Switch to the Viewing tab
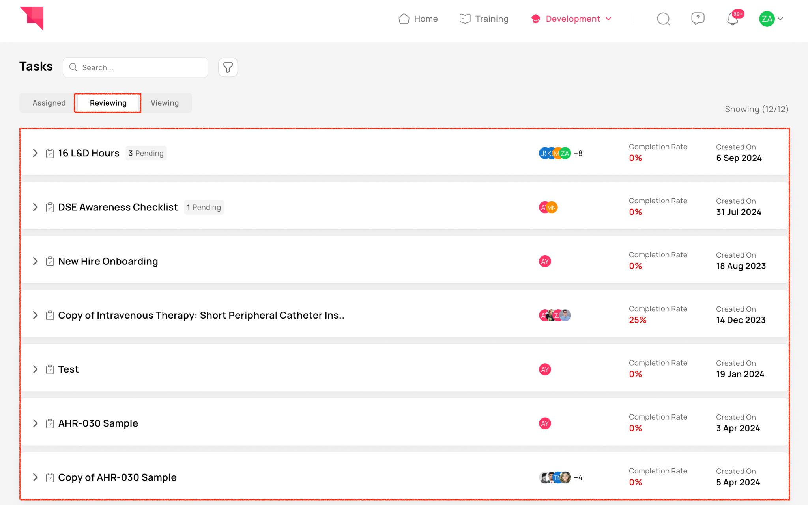The width and height of the screenshot is (808, 505). pos(165,103)
